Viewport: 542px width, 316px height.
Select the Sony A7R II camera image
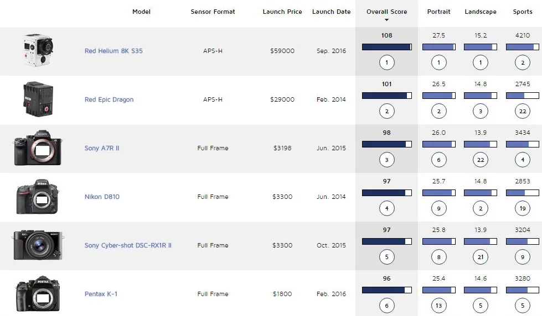38,148
